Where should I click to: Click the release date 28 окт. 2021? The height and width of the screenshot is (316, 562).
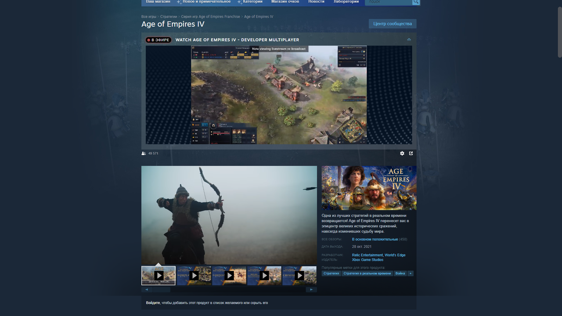click(362, 247)
